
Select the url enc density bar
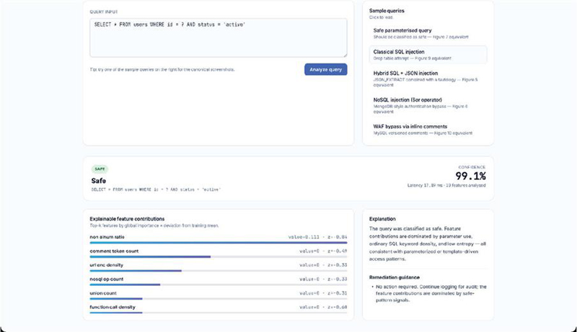(219, 271)
